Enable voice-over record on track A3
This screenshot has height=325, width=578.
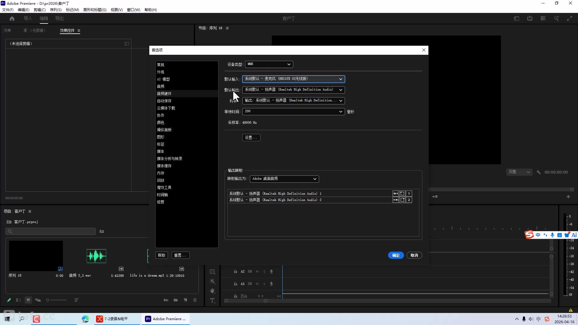272,284
